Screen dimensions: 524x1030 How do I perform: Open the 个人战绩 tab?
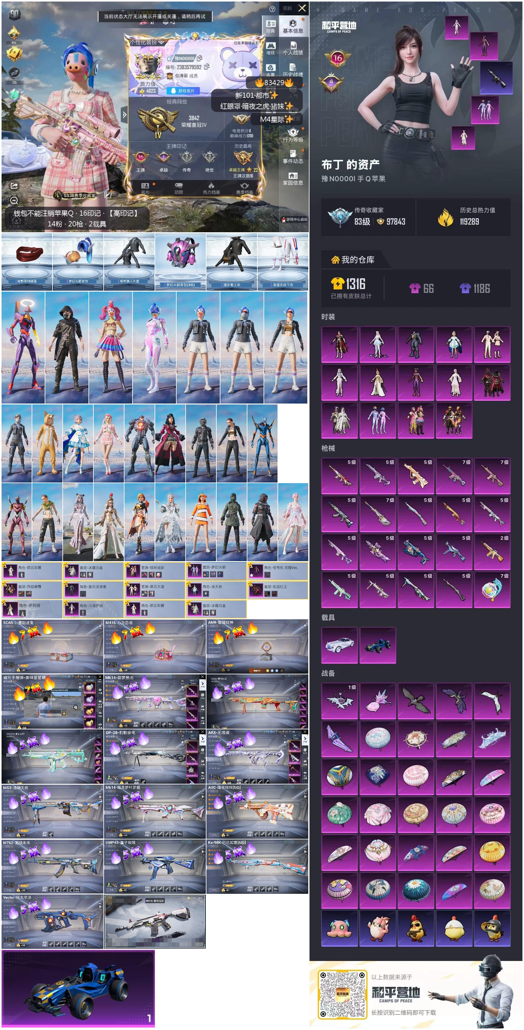[293, 48]
